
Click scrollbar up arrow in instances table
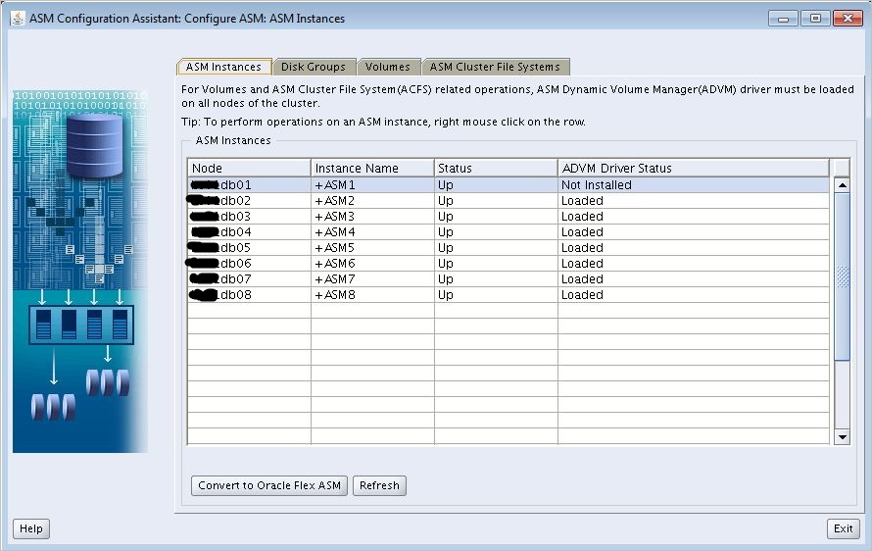pyautogui.click(x=842, y=185)
